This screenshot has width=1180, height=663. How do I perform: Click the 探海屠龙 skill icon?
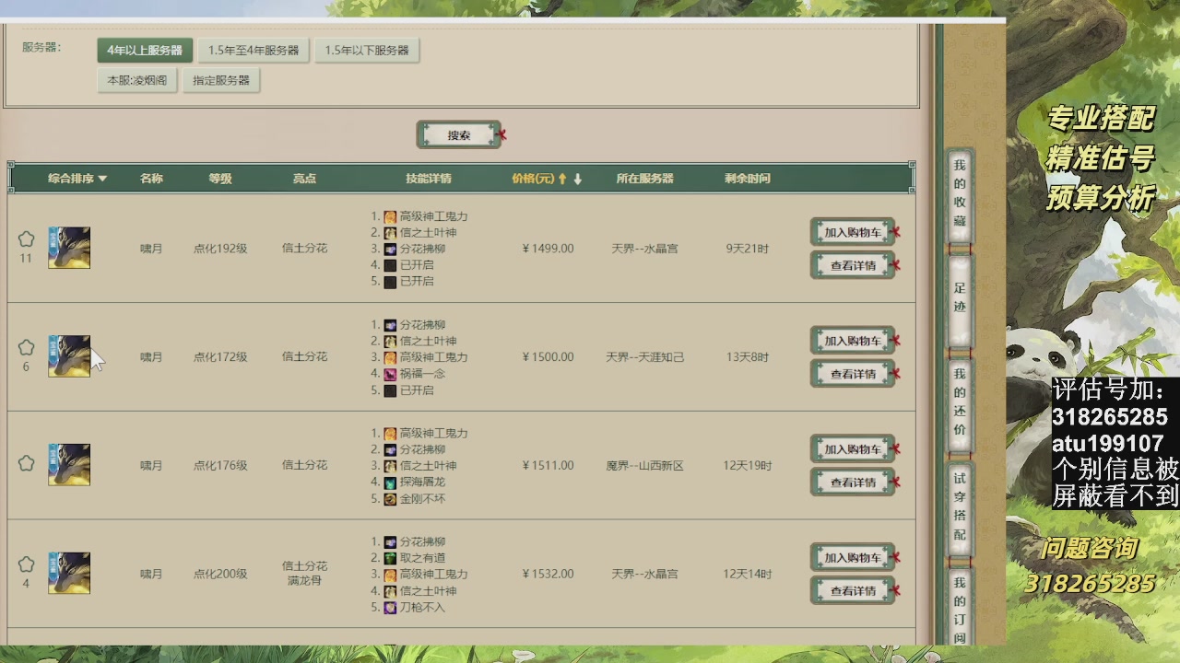pyautogui.click(x=390, y=483)
